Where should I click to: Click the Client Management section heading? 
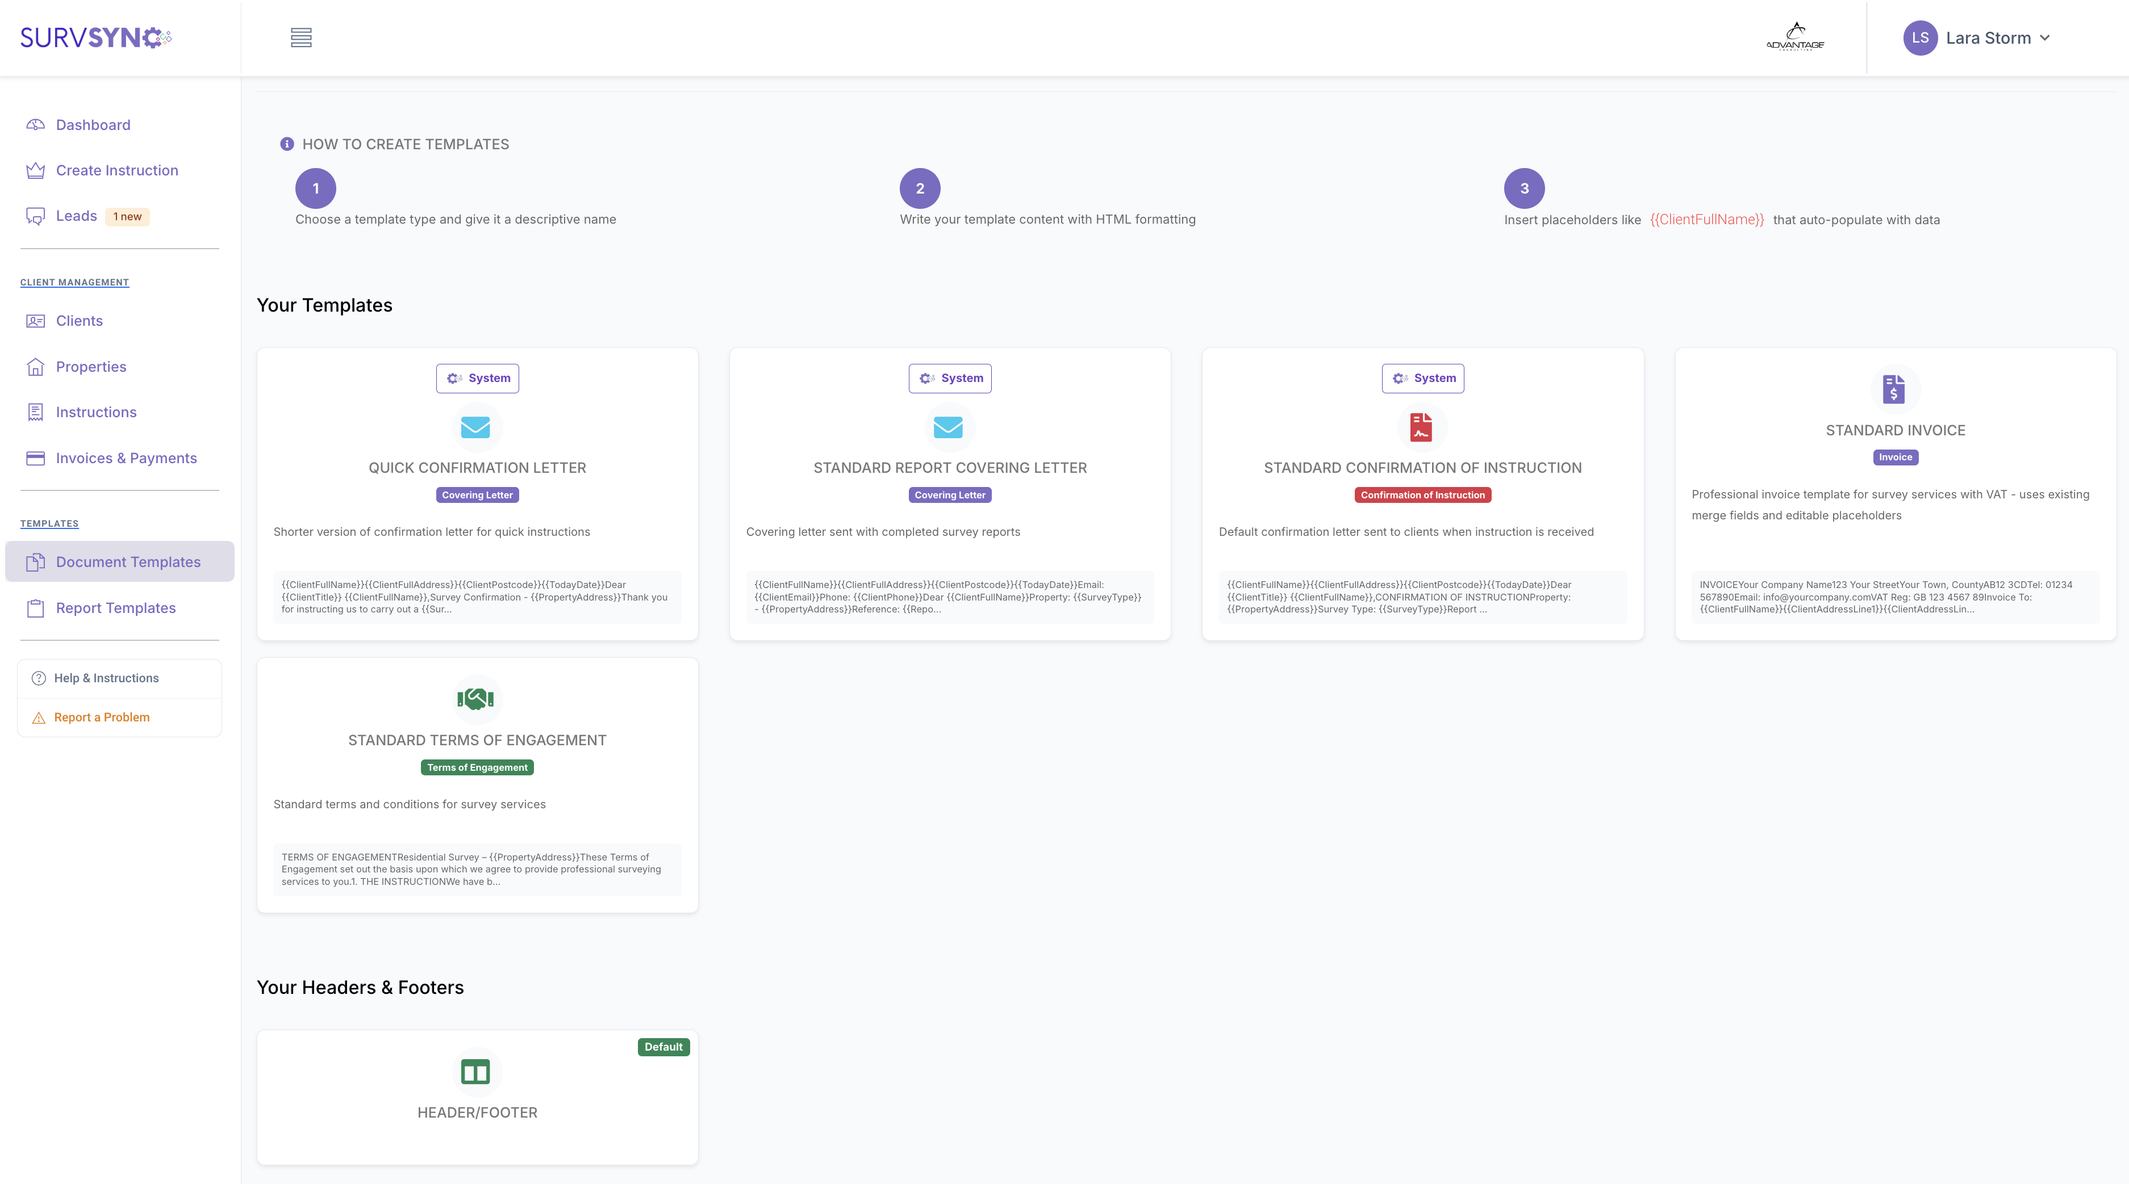(x=74, y=282)
